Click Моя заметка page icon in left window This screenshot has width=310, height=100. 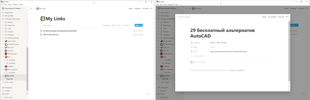(6, 69)
